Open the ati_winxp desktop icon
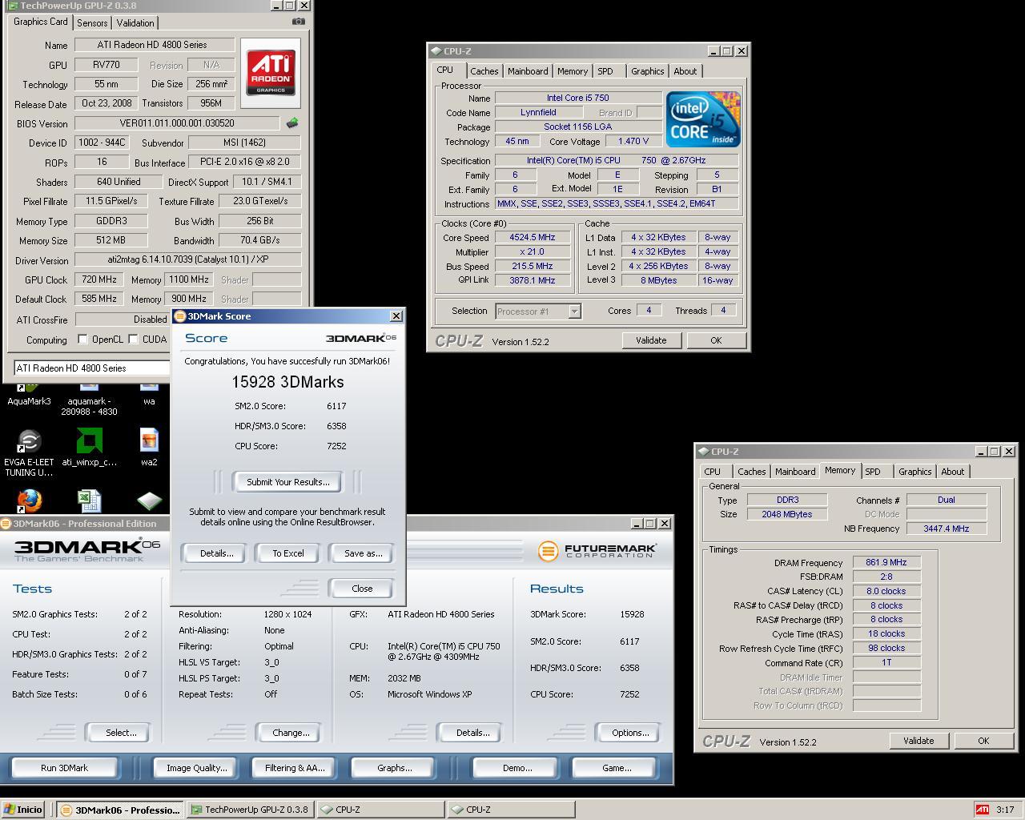 [x=89, y=448]
